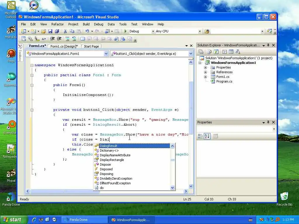Comment out the selected lines
The width and height of the screenshot is (299, 224).
pos(67,39)
